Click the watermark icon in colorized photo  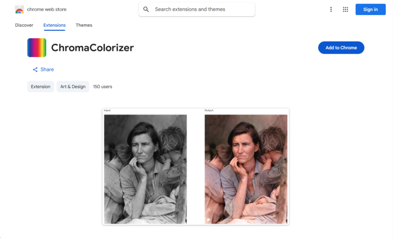click(x=209, y=220)
